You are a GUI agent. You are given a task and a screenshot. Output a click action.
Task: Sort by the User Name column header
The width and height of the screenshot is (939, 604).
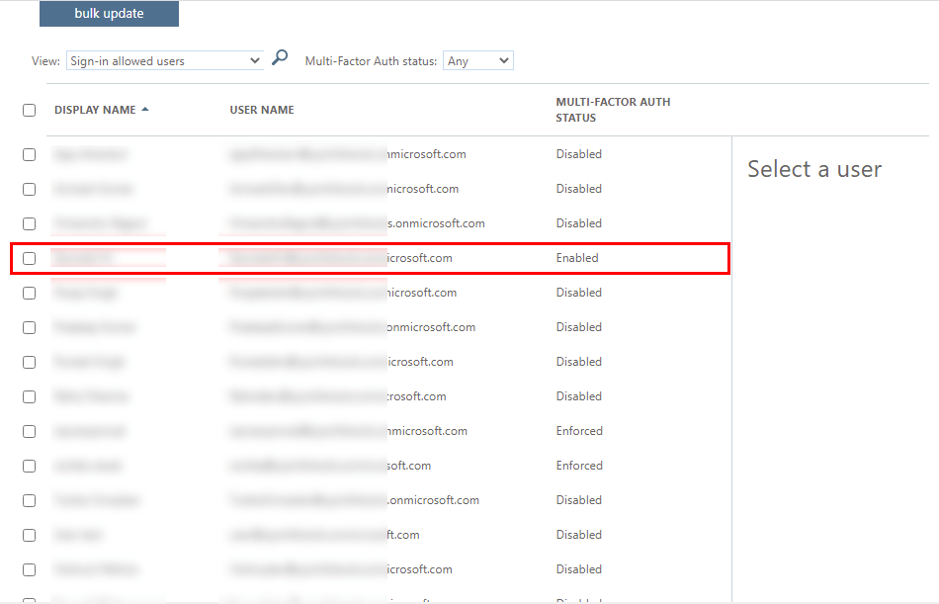262,110
